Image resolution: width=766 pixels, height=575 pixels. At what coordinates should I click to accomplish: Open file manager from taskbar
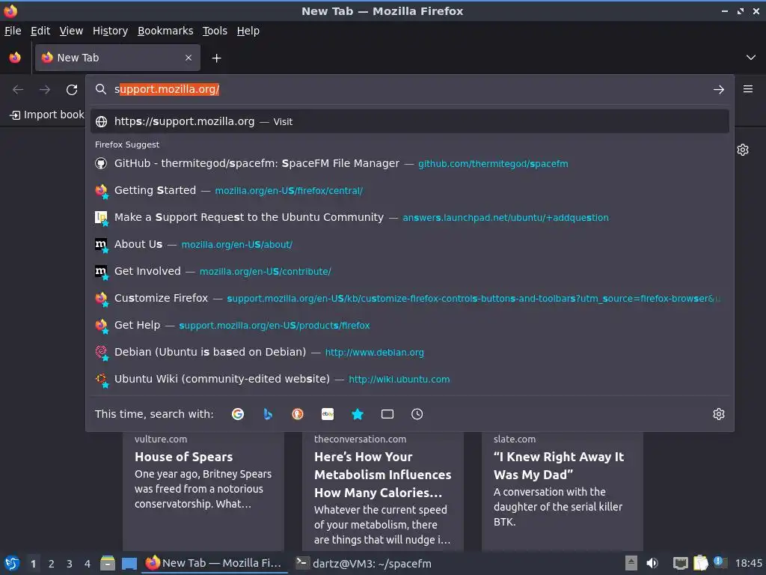[108, 563]
